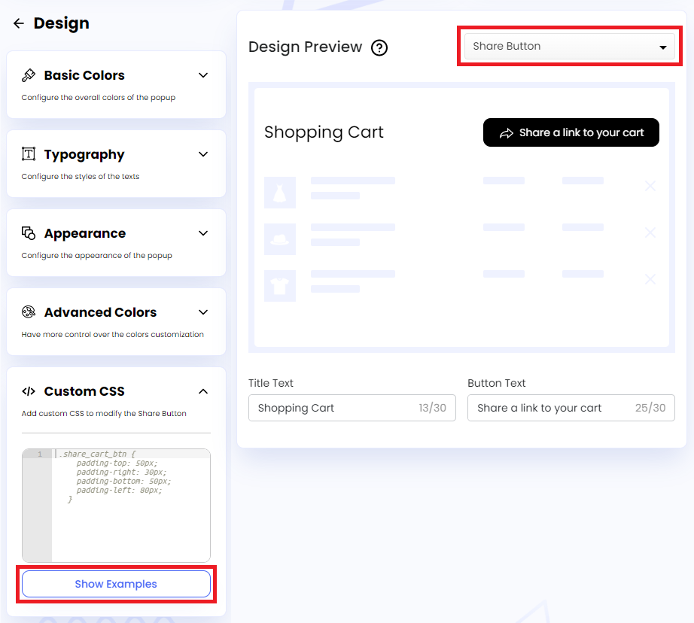Click the Typography section icon
The image size is (694, 623).
(29, 153)
